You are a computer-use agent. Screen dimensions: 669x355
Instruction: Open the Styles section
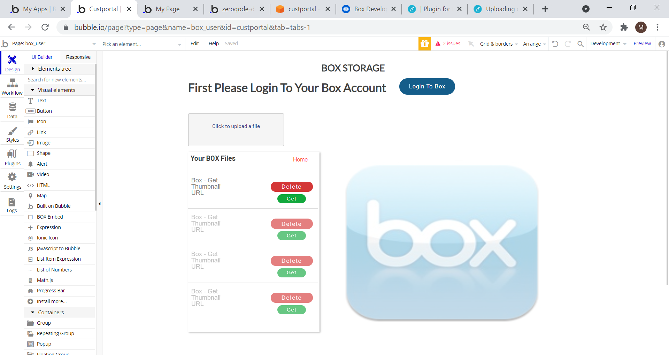tap(13, 134)
